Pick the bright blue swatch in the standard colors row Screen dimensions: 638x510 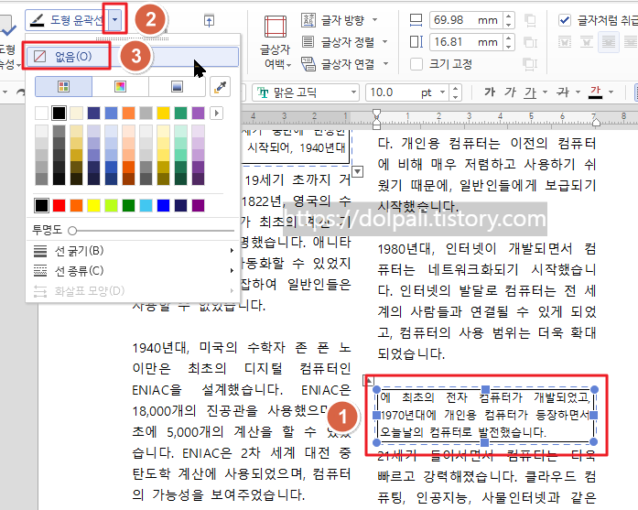point(163,205)
